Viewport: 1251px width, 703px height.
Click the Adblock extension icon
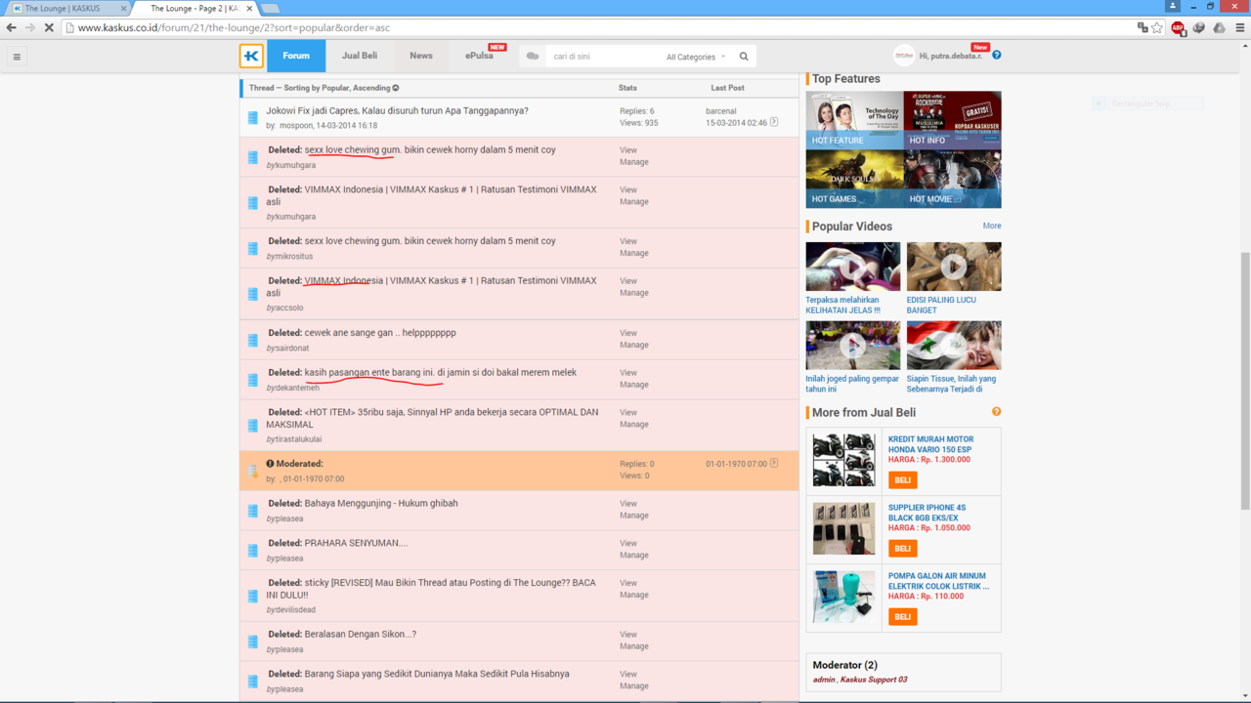point(1178,27)
